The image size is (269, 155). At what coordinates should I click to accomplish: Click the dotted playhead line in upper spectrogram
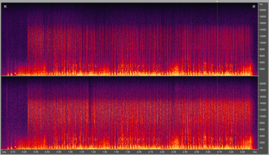pos(217,38)
